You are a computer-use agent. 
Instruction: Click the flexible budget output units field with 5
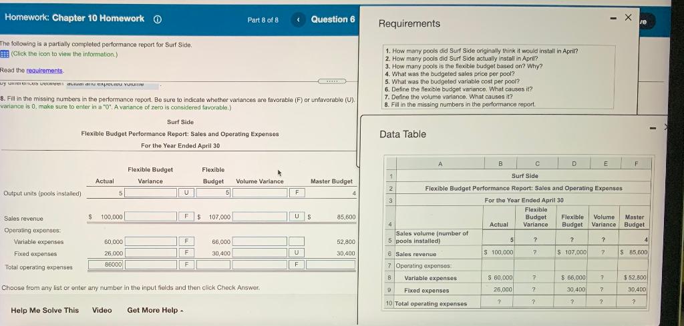click(x=213, y=193)
